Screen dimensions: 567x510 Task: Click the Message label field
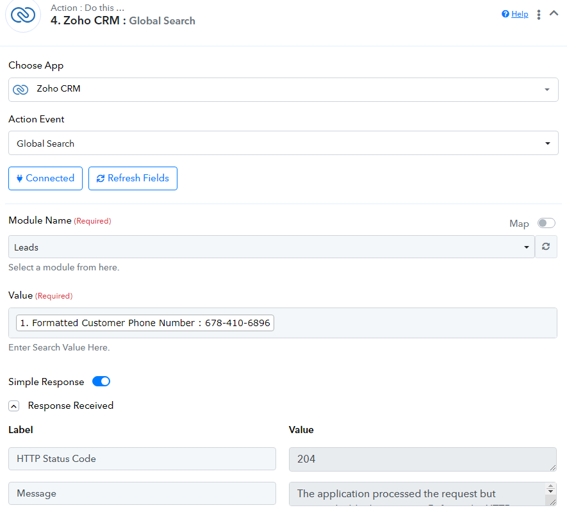point(142,493)
